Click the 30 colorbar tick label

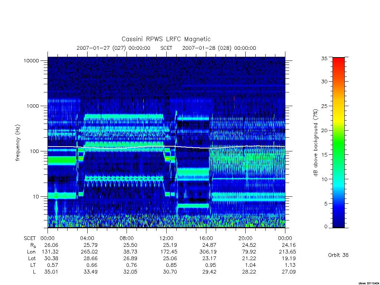click(324, 82)
